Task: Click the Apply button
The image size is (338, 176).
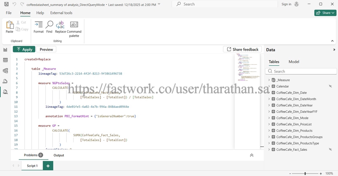Action: [x=24, y=50]
